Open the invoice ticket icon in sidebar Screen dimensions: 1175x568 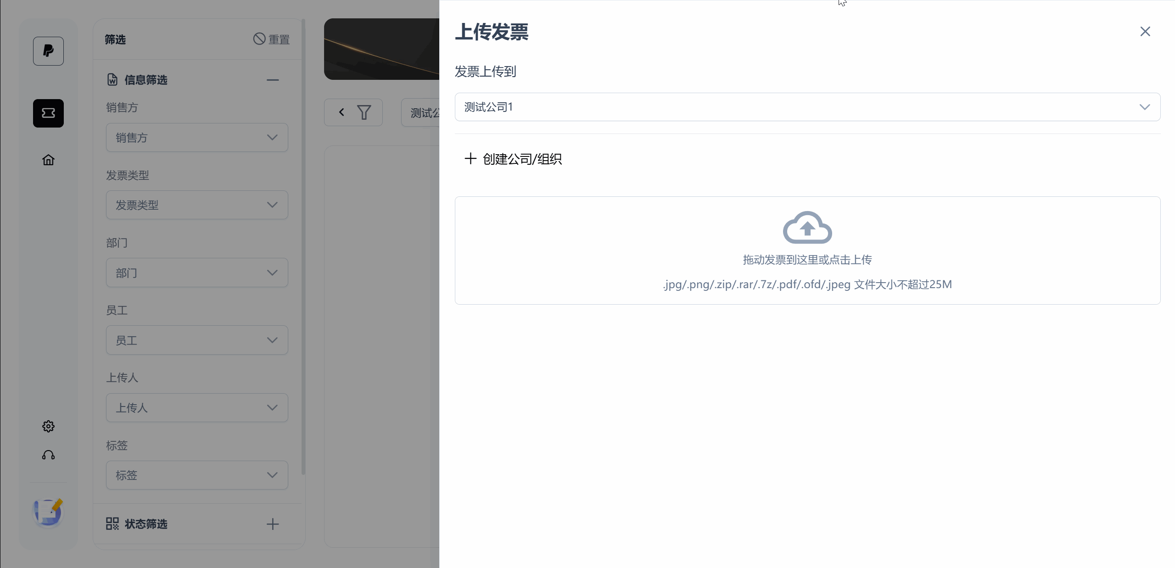[48, 113]
